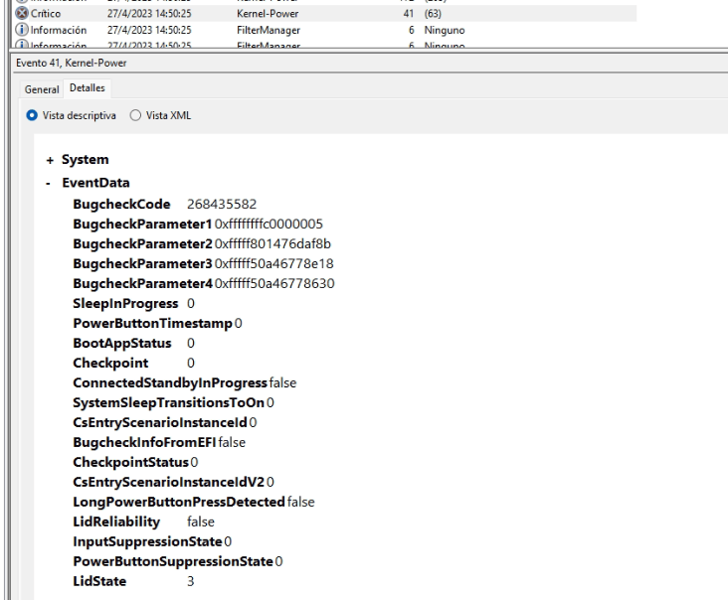The width and height of the screenshot is (728, 600).
Task: Switch to the General tab
Action: tap(42, 89)
